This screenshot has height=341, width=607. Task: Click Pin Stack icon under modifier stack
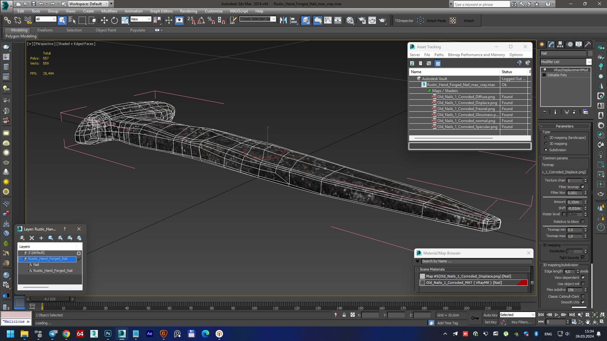[544, 112]
